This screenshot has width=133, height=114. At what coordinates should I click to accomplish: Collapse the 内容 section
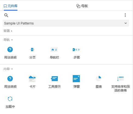click(x=8, y=69)
